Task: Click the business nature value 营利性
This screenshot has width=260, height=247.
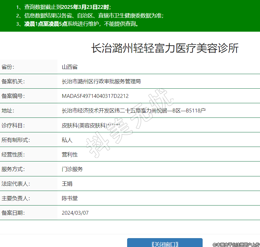Action: [70, 155]
